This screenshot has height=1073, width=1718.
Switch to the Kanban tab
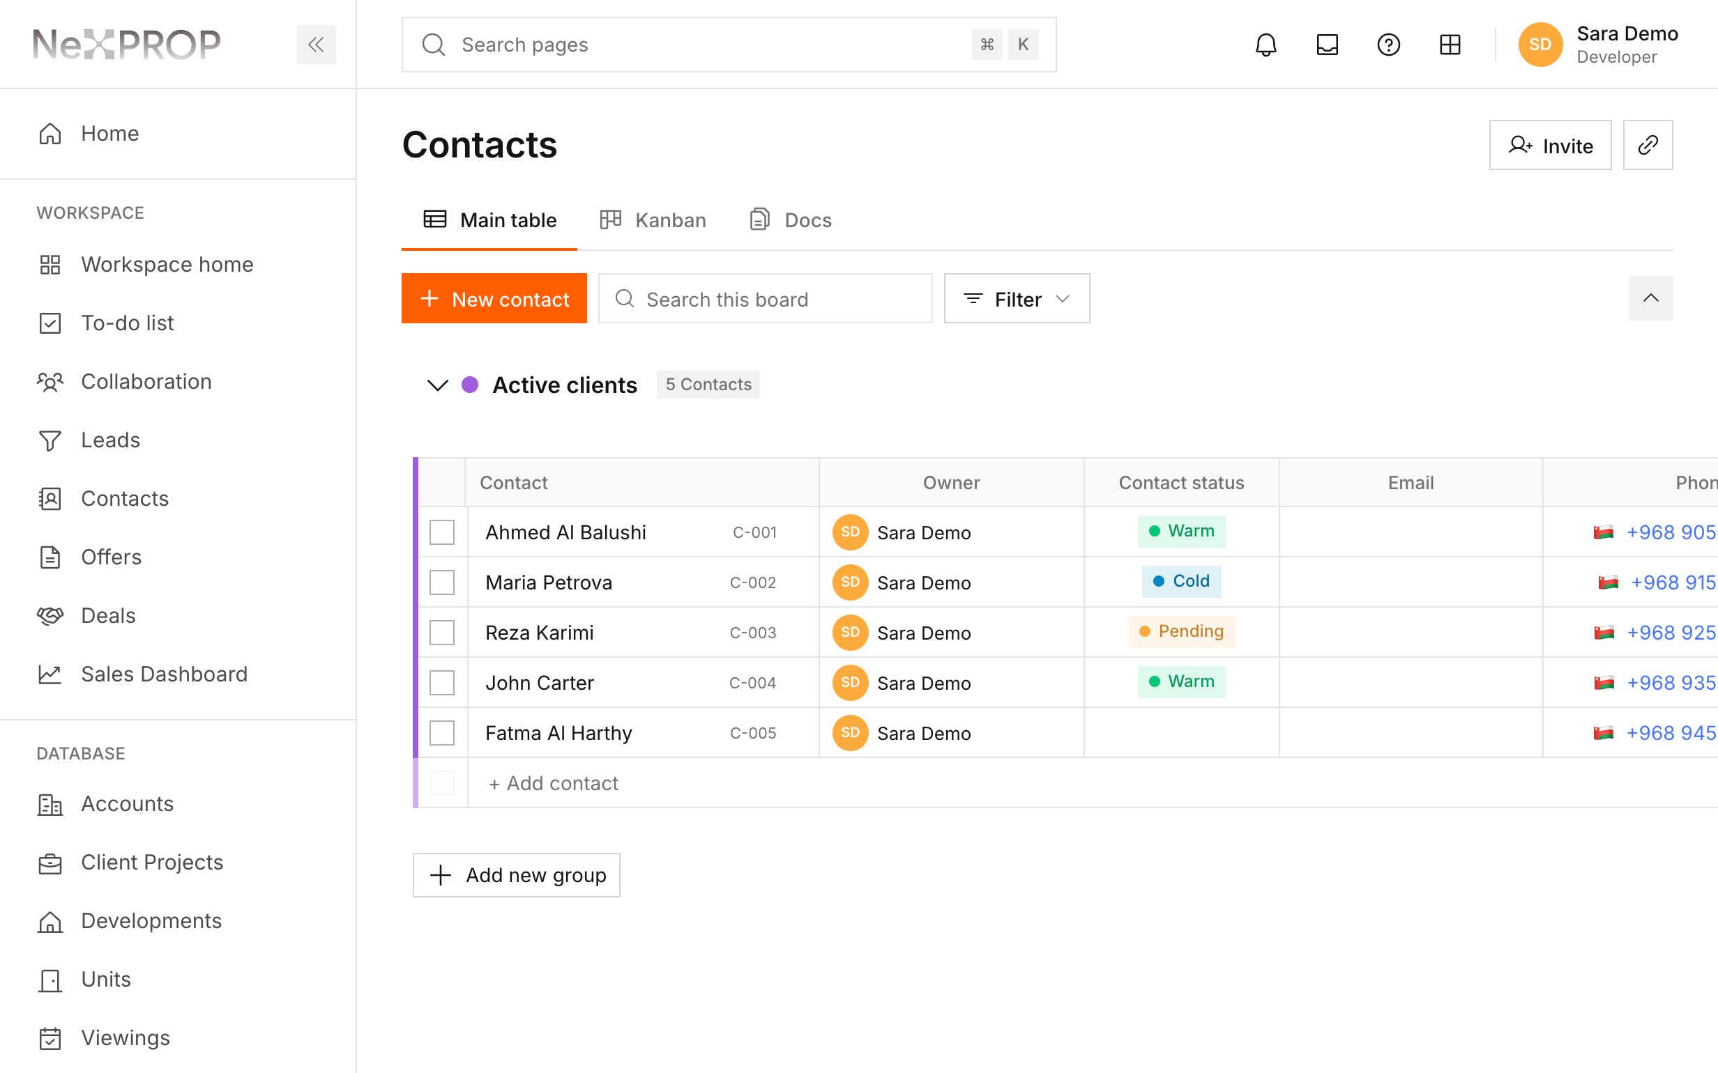(x=653, y=221)
